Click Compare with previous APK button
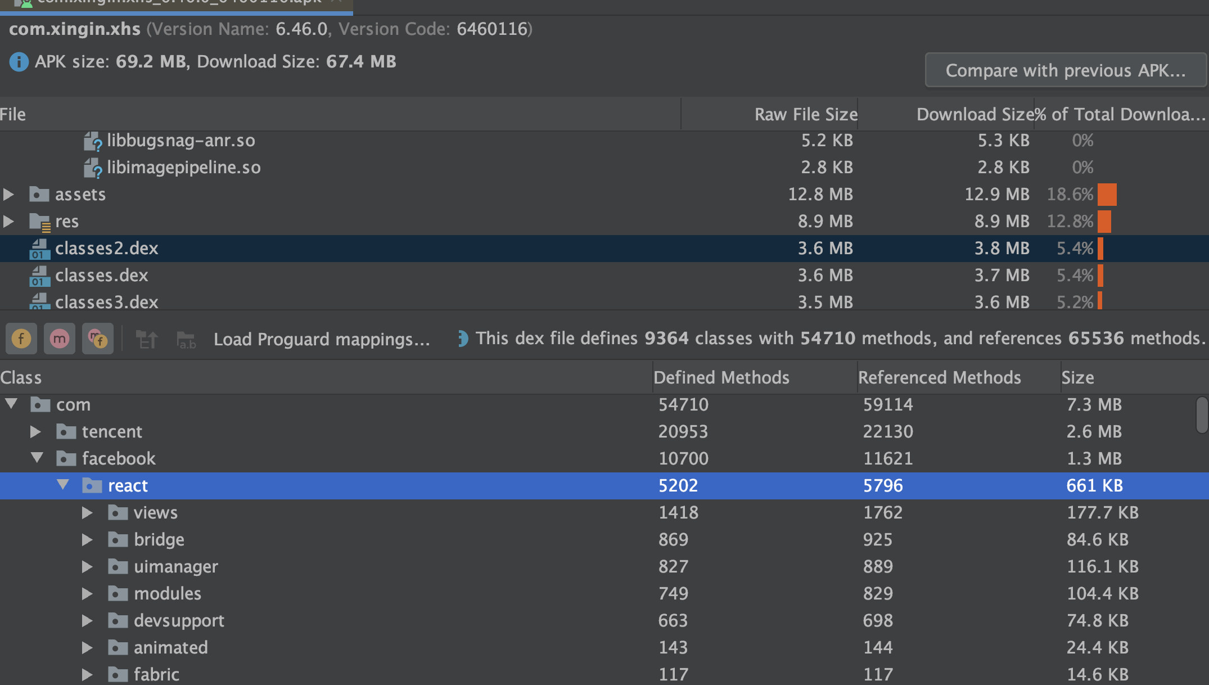Image resolution: width=1209 pixels, height=685 pixels. [x=1065, y=70]
